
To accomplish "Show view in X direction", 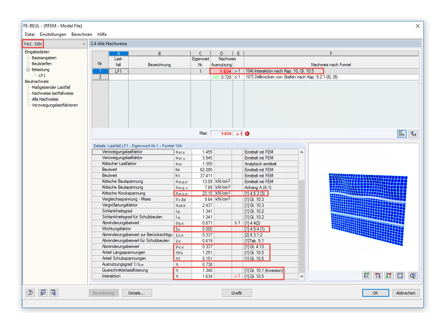I will 367,275.
